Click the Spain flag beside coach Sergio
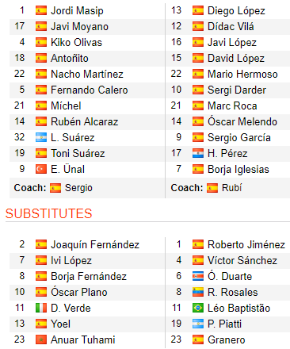 [x=55, y=188]
